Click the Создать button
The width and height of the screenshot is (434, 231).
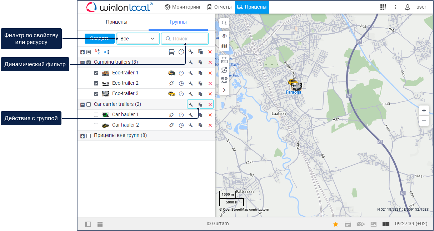[100, 38]
